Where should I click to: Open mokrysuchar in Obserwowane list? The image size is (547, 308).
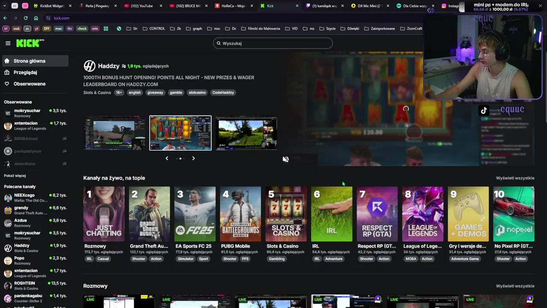(35, 113)
